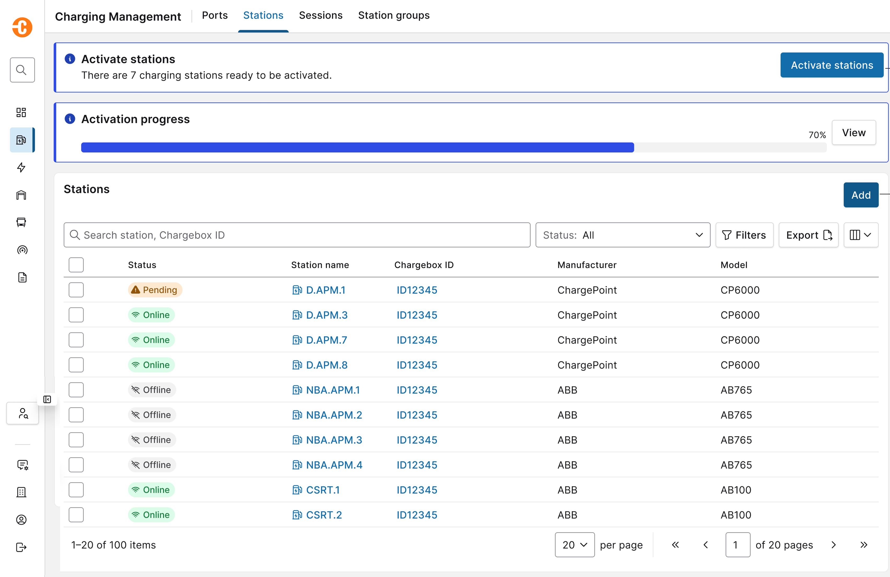Click the Offline status badge for NBA.APM.4
This screenshot has width=890, height=577.
[152, 465]
